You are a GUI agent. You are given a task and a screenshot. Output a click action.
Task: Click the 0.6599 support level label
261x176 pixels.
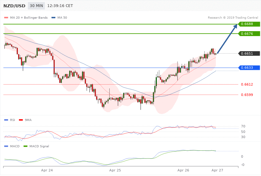247,95
